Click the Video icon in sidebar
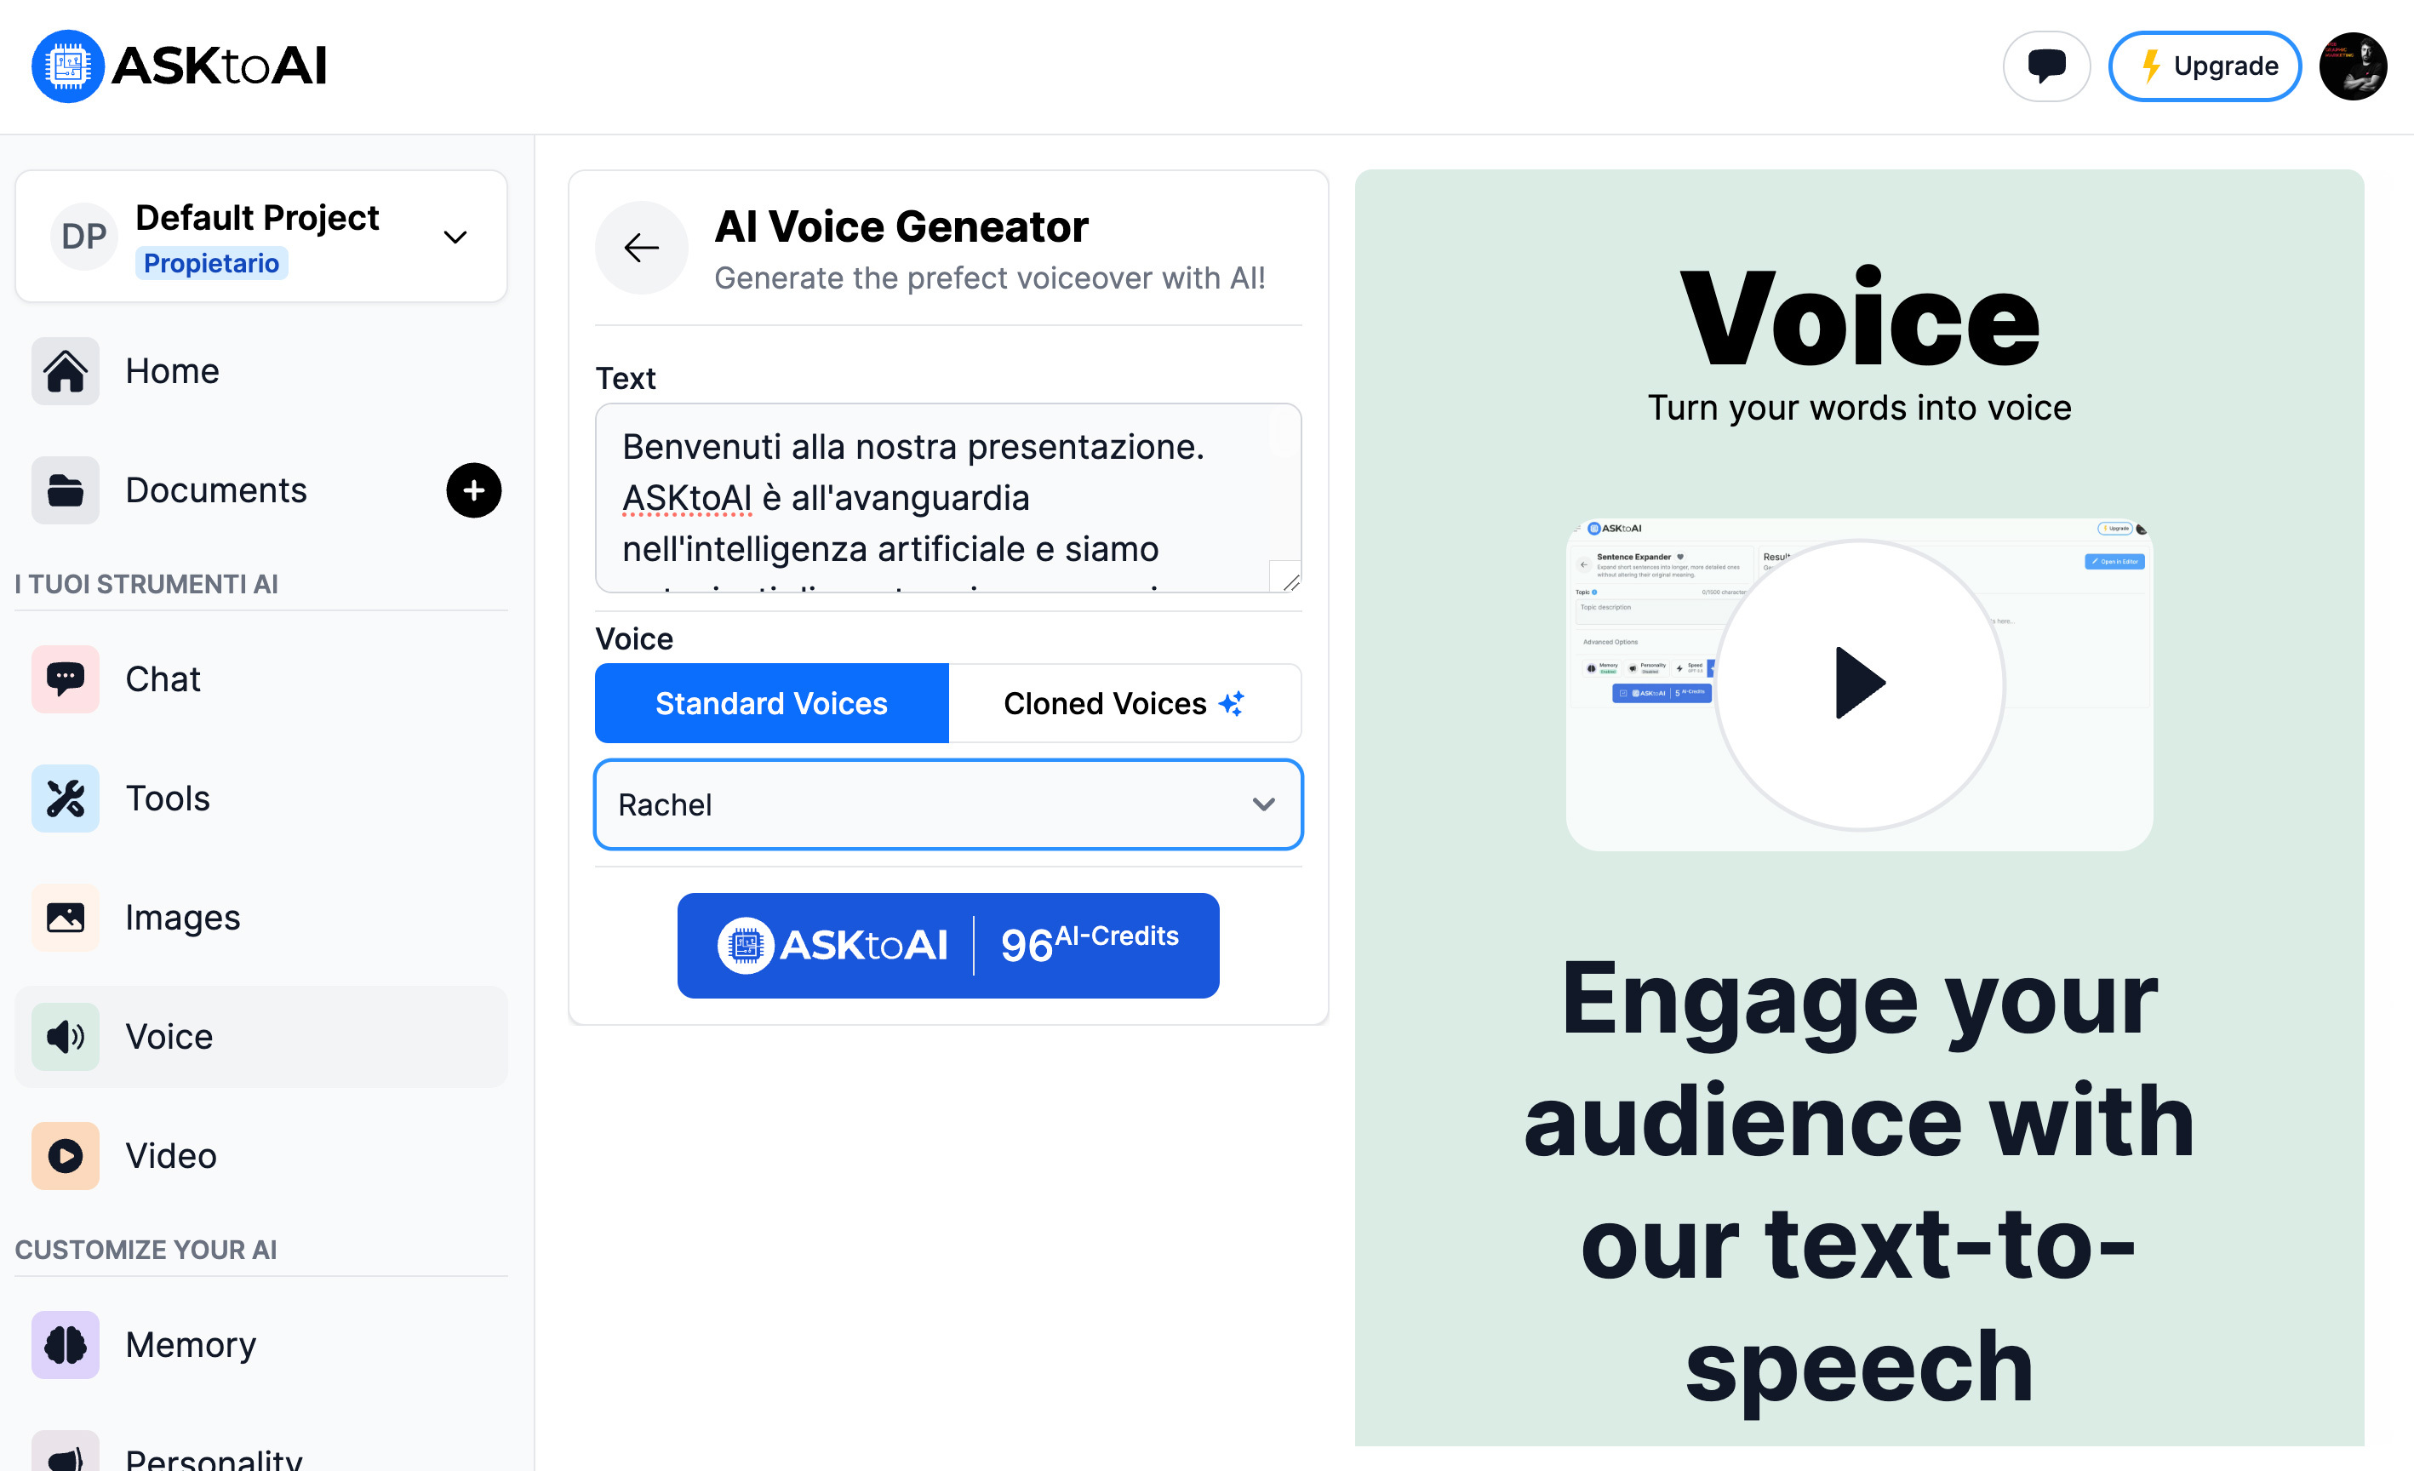The height and width of the screenshot is (1471, 2414). (66, 1155)
